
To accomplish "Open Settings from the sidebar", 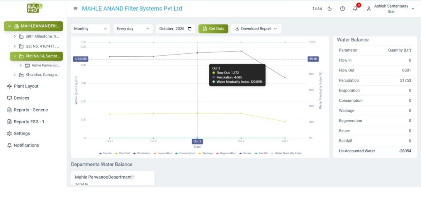I will tap(22, 133).
